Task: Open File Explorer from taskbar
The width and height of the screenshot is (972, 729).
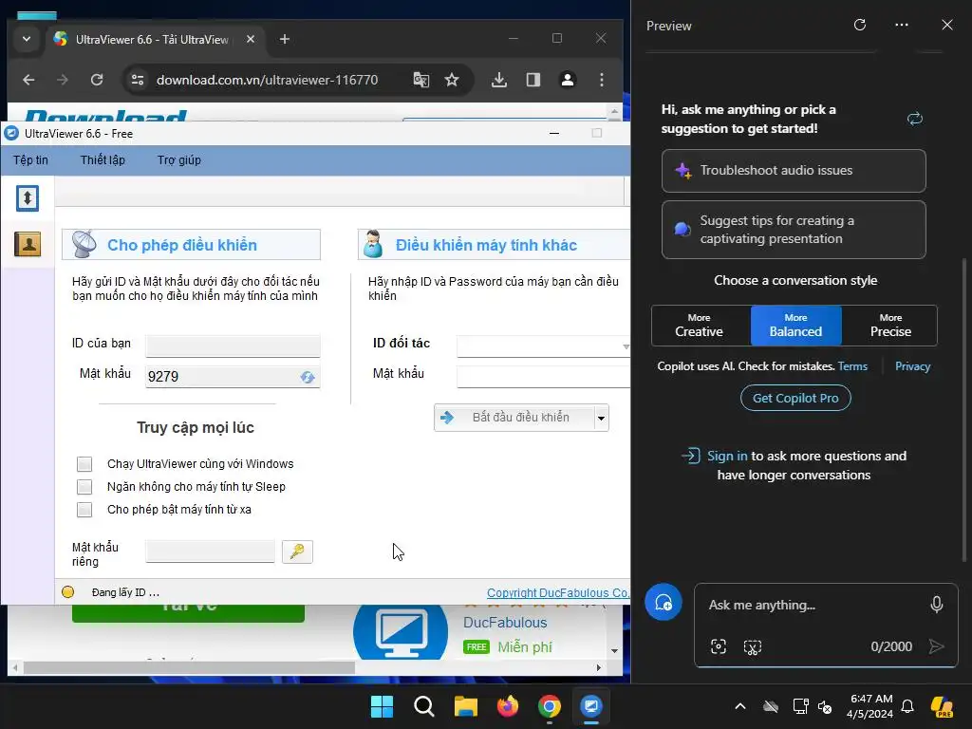Action: (x=465, y=706)
